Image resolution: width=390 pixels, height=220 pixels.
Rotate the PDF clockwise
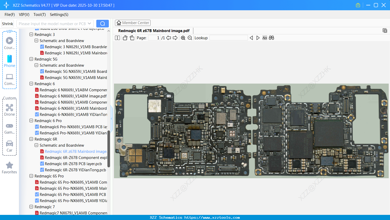(x=132, y=38)
